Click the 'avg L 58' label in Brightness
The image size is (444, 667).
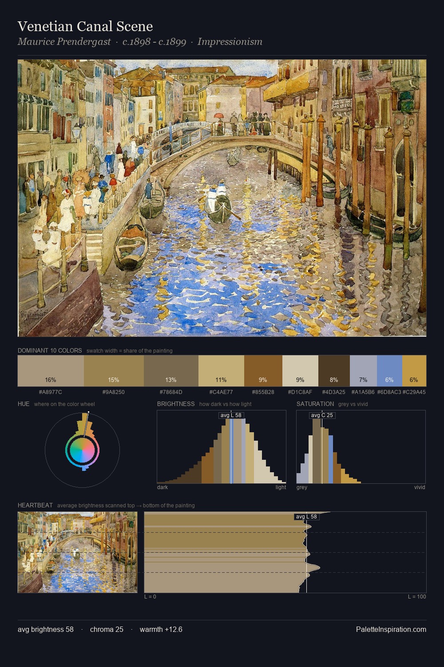[231, 415]
